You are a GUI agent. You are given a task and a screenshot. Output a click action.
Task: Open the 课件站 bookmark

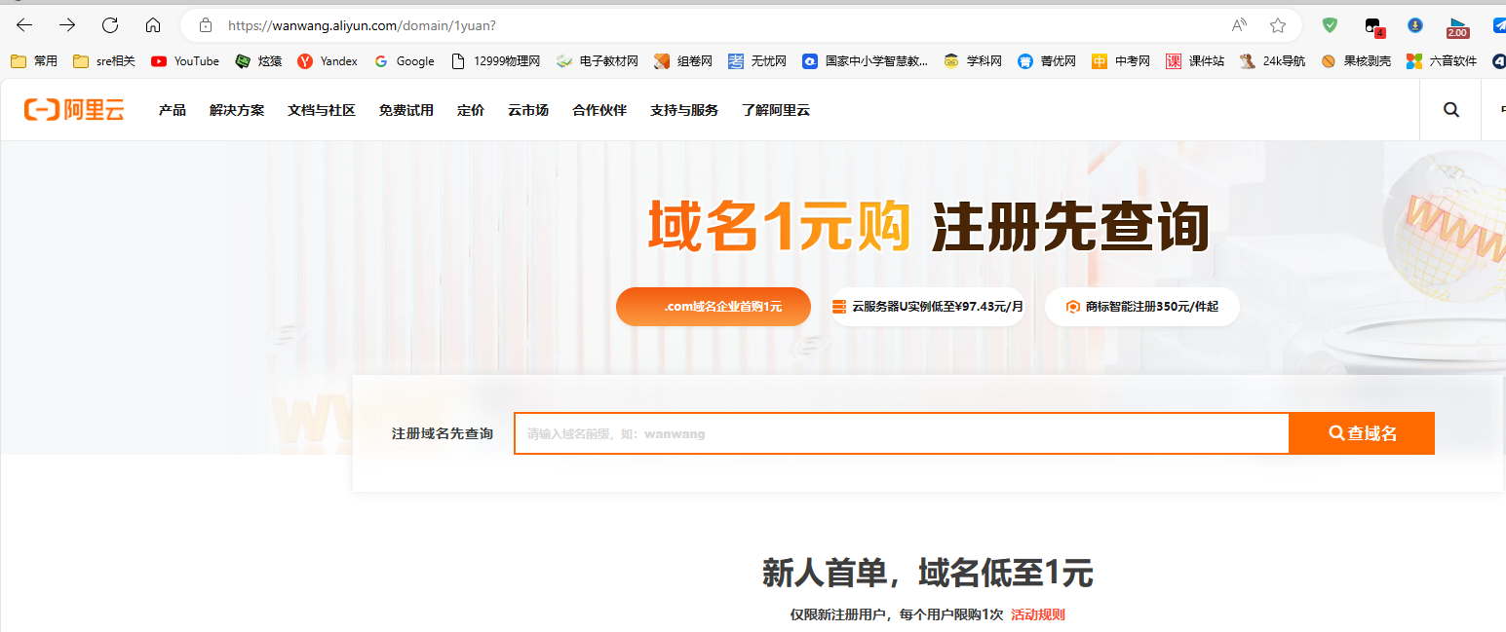pos(1195,60)
